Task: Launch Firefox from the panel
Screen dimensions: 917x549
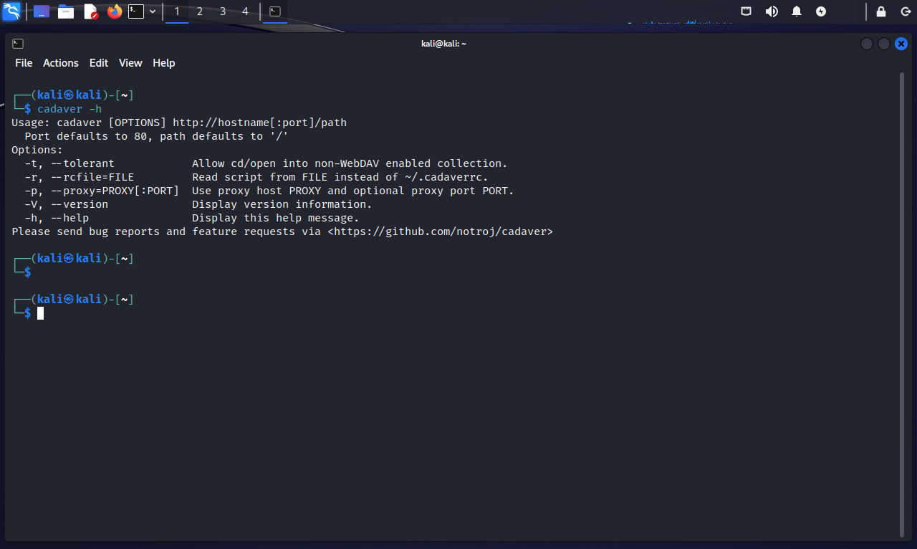Action: coord(114,11)
